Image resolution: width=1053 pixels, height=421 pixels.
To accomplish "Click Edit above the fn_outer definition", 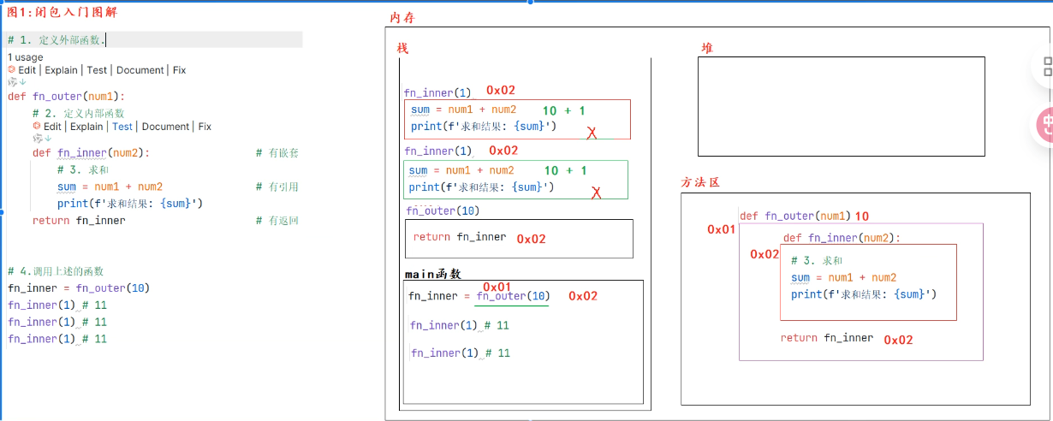I will point(28,70).
